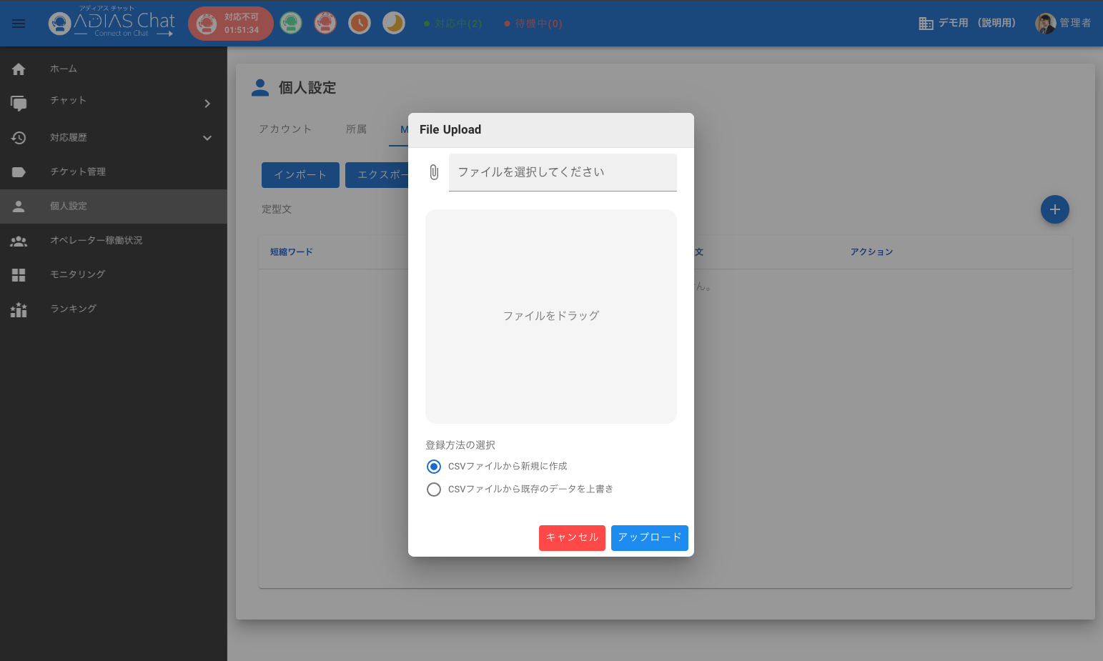Screen dimensions: 1103x661
Task: Click the hamburger menu icon
Action: point(19,24)
